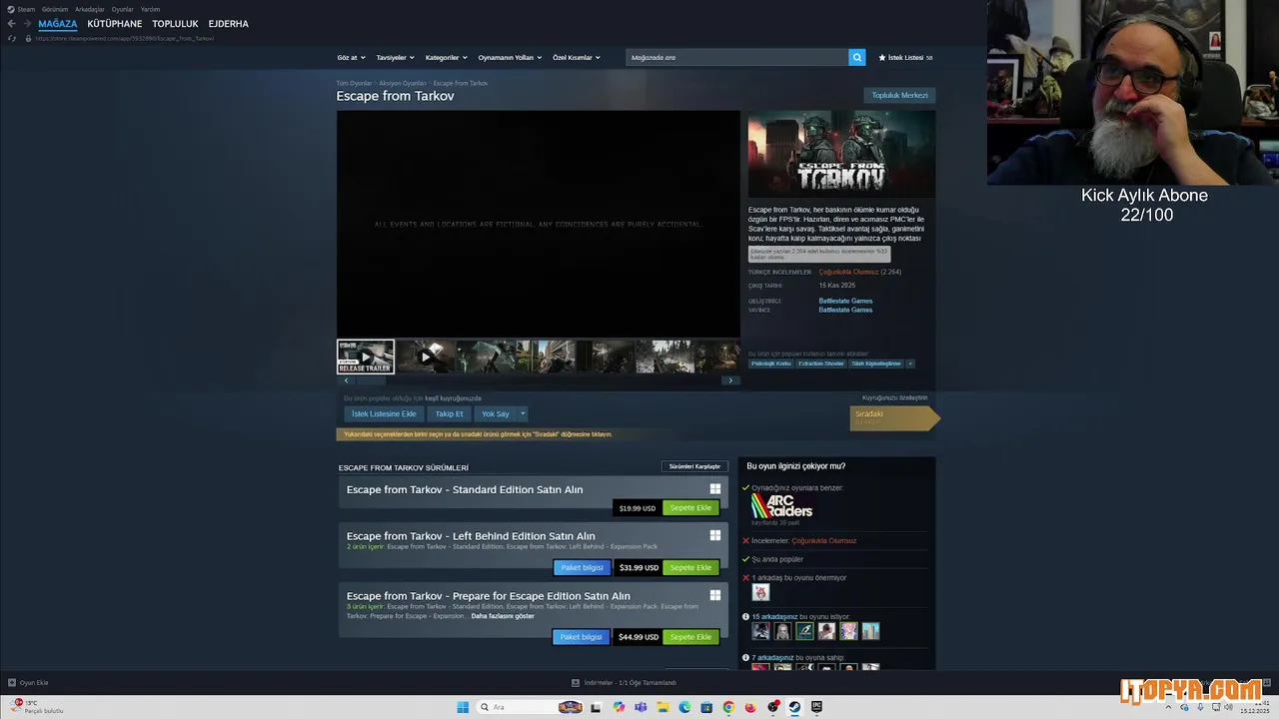The image size is (1279, 719).
Task: Click the Extraction Shooter tag
Action: coord(820,363)
